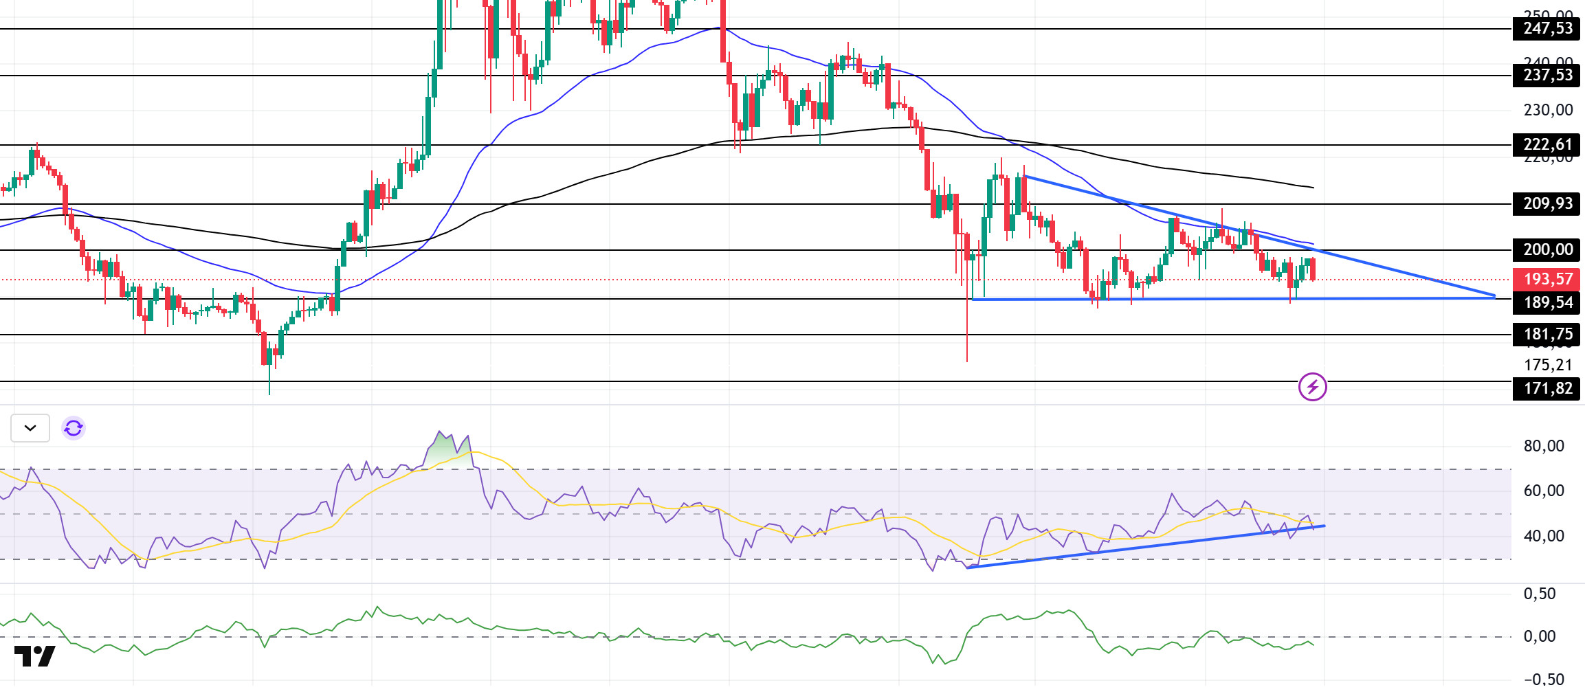Click the red current price label 193,57
Screen dimensions: 1585x694
tap(1547, 279)
